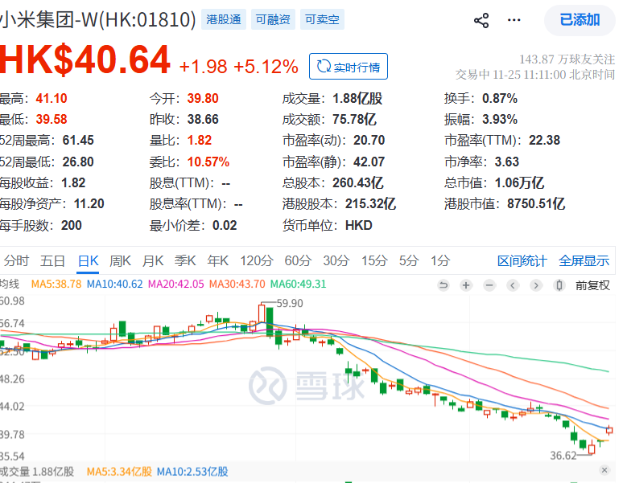Select the 5分 chart tab
This screenshot has width=627, height=483.
pyautogui.click(x=409, y=260)
